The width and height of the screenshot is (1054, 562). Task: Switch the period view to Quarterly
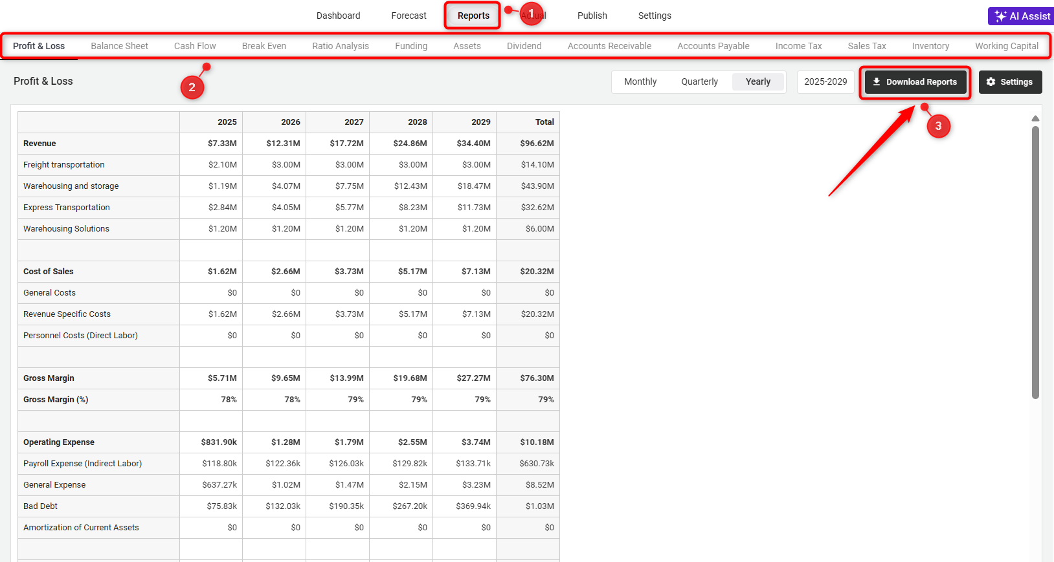[x=699, y=81]
